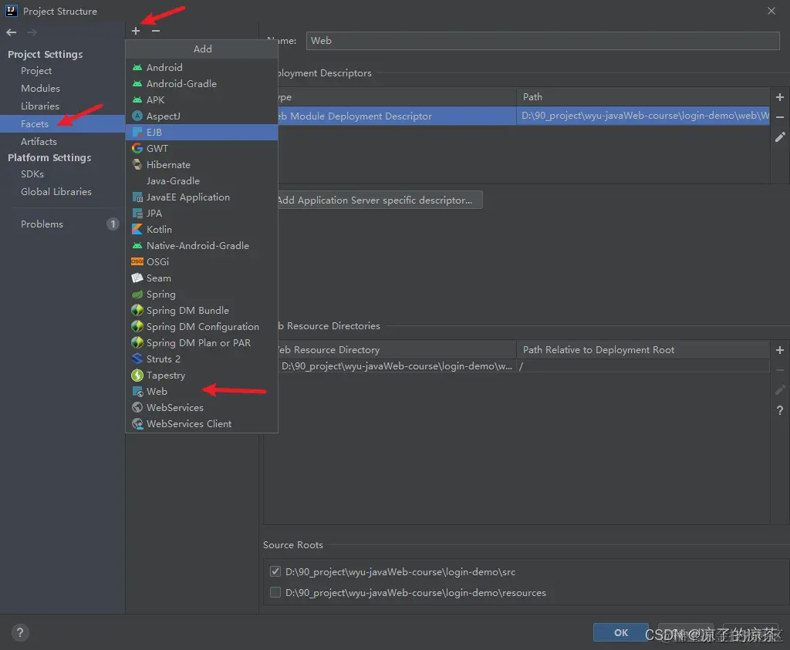Click the minus icon to remove facet
Screen dimensions: 790x650
[156, 31]
